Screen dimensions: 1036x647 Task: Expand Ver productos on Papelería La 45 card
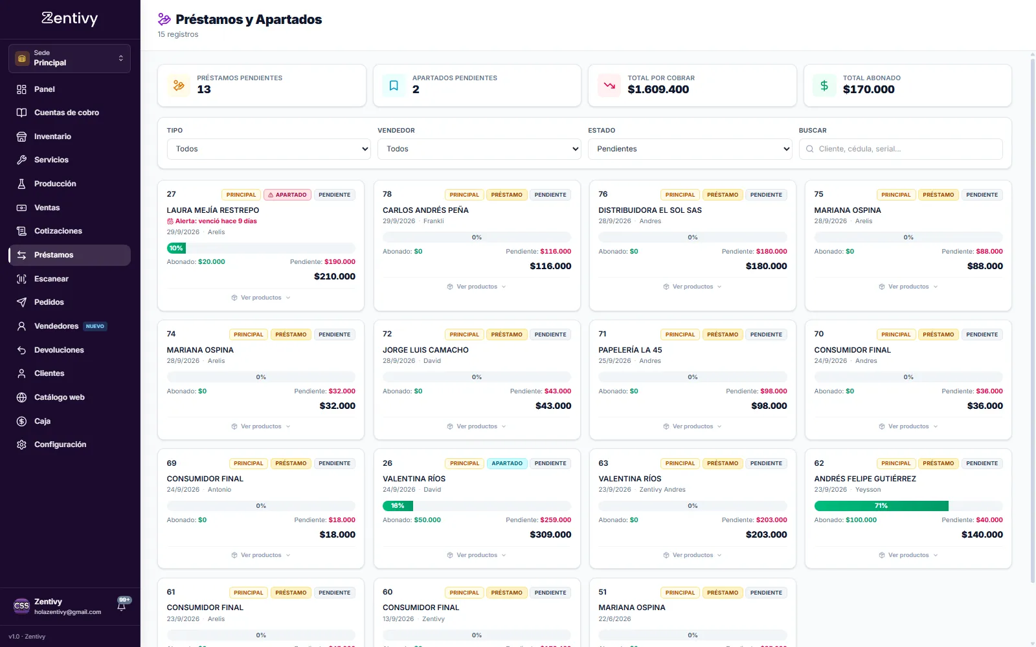[692, 426]
